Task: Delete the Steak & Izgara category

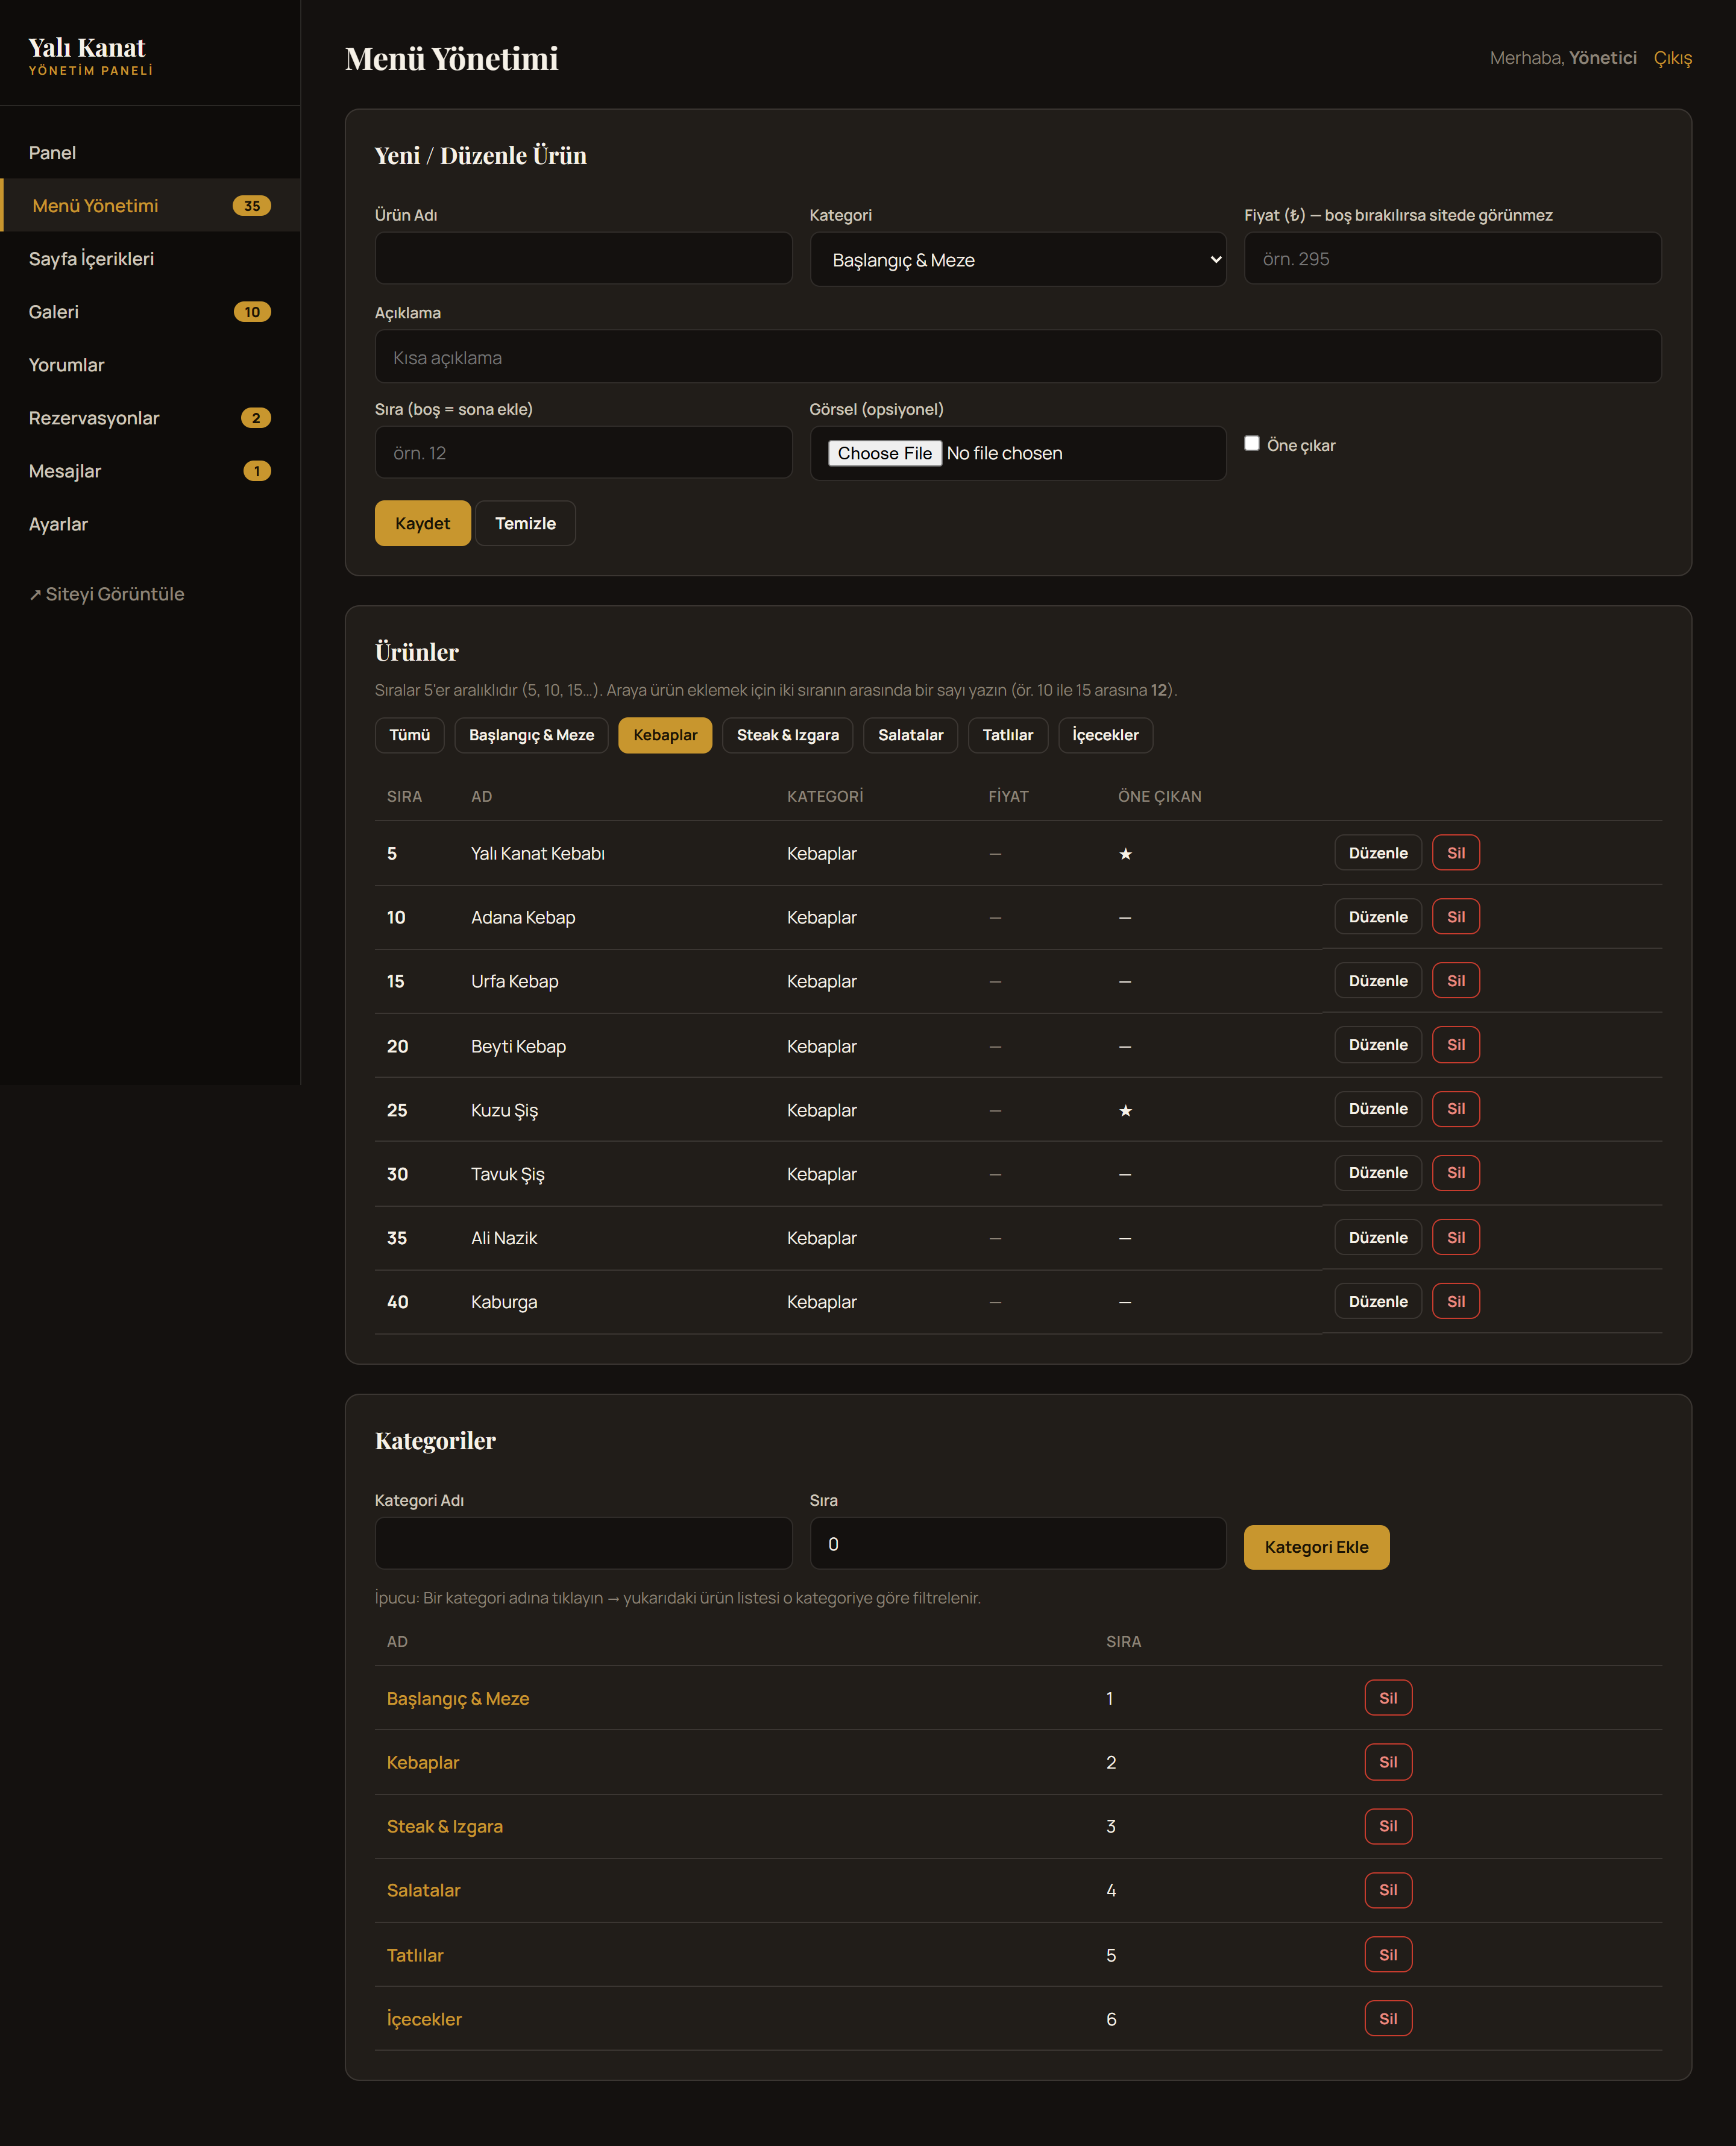Action: click(x=1388, y=1826)
